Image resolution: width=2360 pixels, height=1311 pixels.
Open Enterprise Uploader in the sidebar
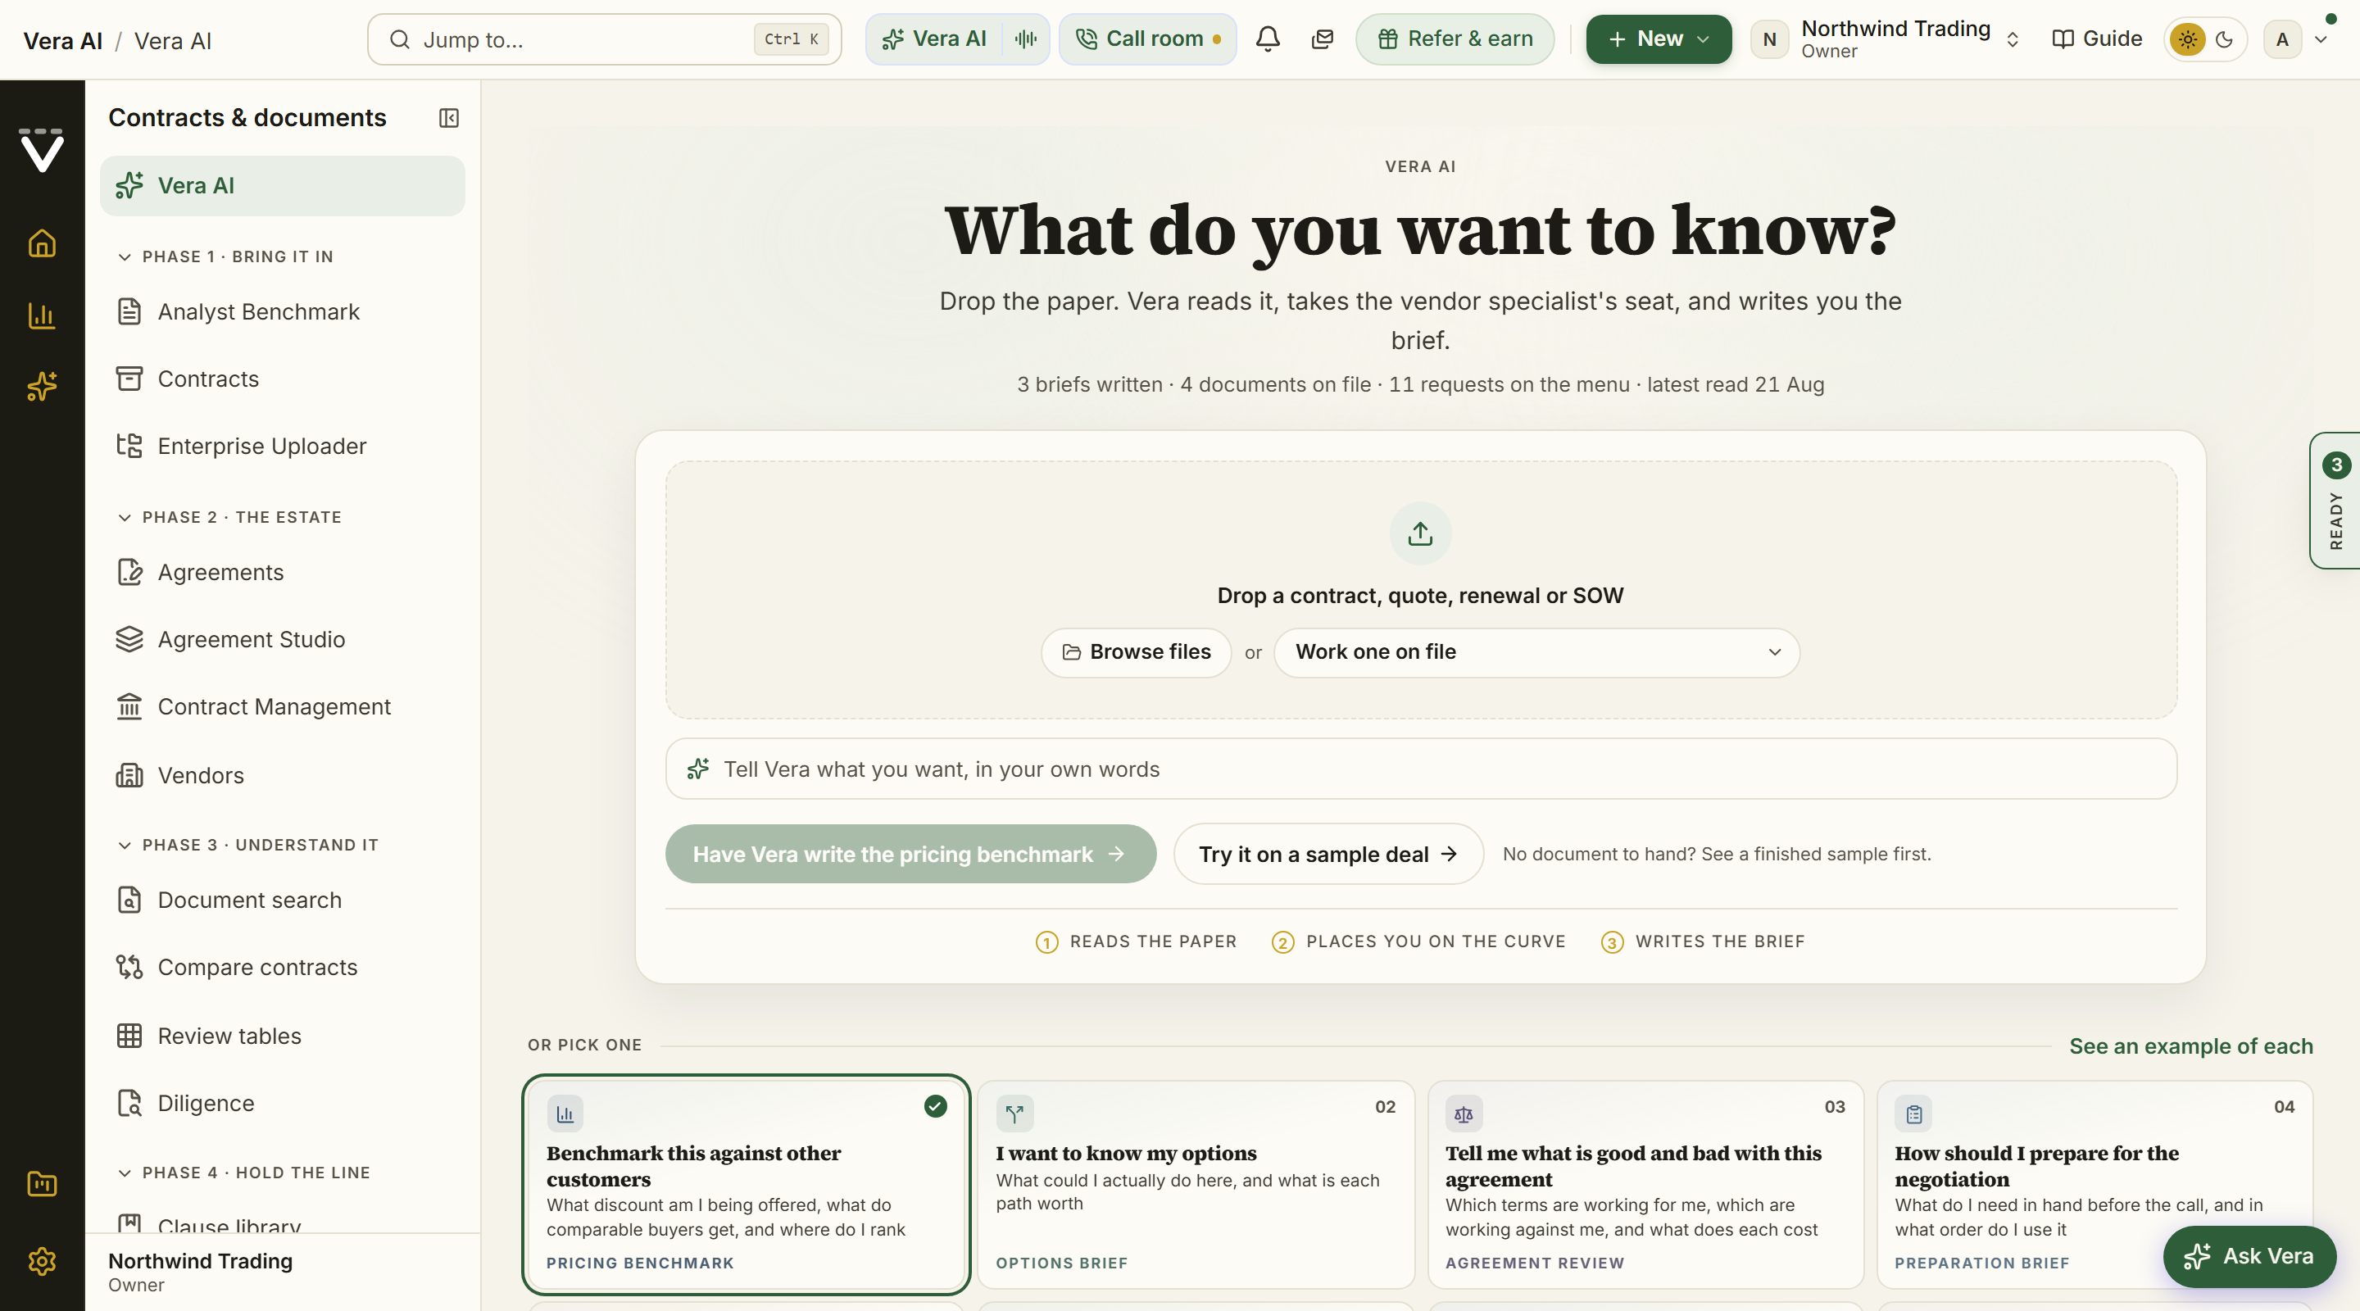tap(282, 447)
